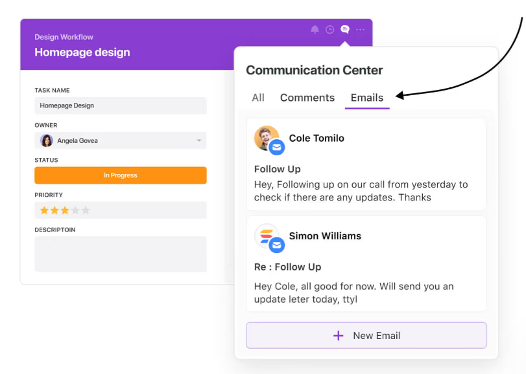
Task: Click the notification bell icon
Action: (315, 30)
